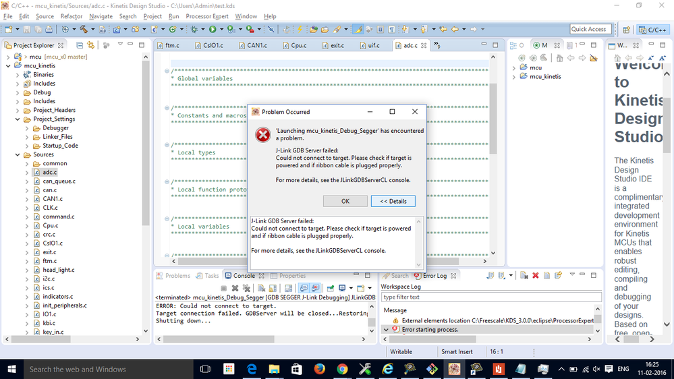Click OK in Problem Occurred dialog
Image resolution: width=674 pixels, height=379 pixels.
345,201
